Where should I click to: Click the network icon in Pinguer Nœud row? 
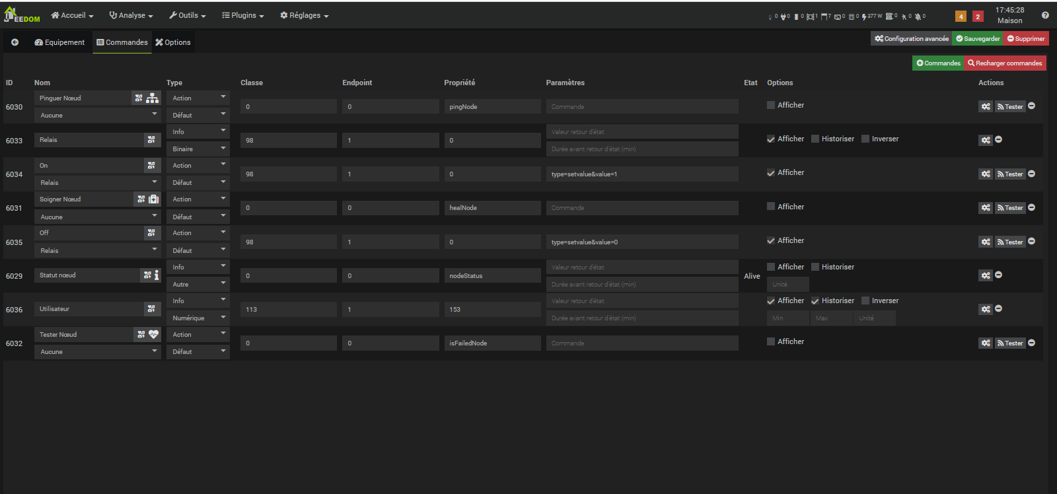tap(153, 98)
